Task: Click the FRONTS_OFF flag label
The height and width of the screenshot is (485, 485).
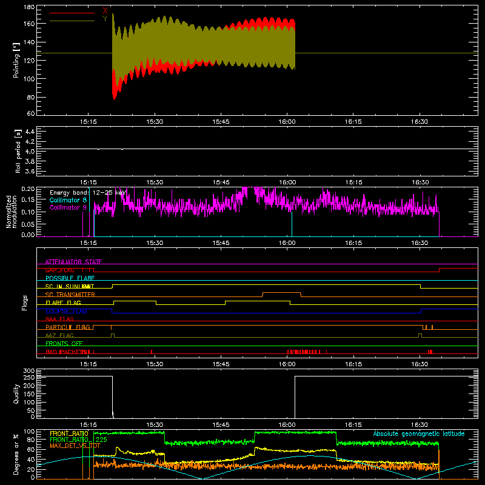Action: [x=64, y=343]
